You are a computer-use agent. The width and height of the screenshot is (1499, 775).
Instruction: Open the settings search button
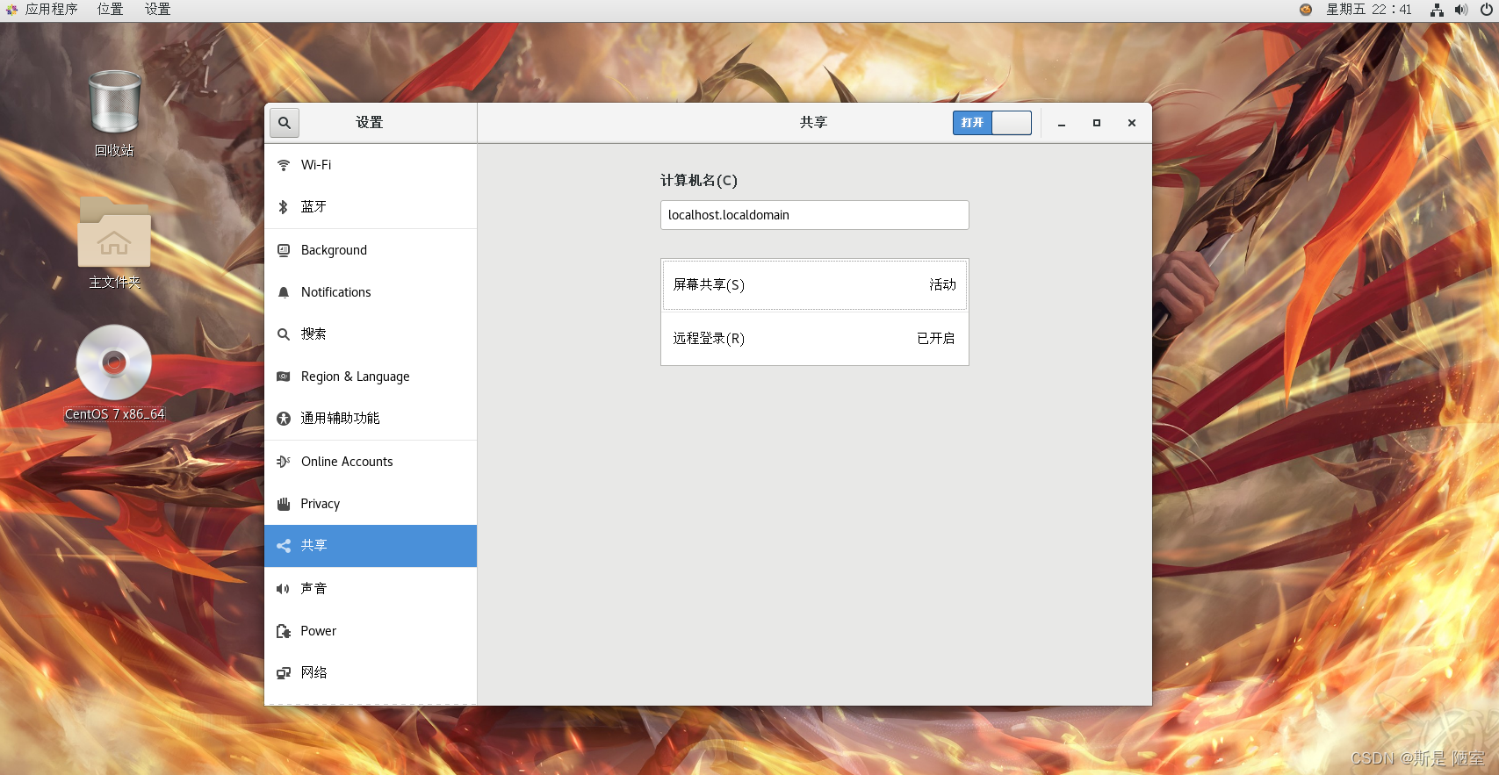285,123
